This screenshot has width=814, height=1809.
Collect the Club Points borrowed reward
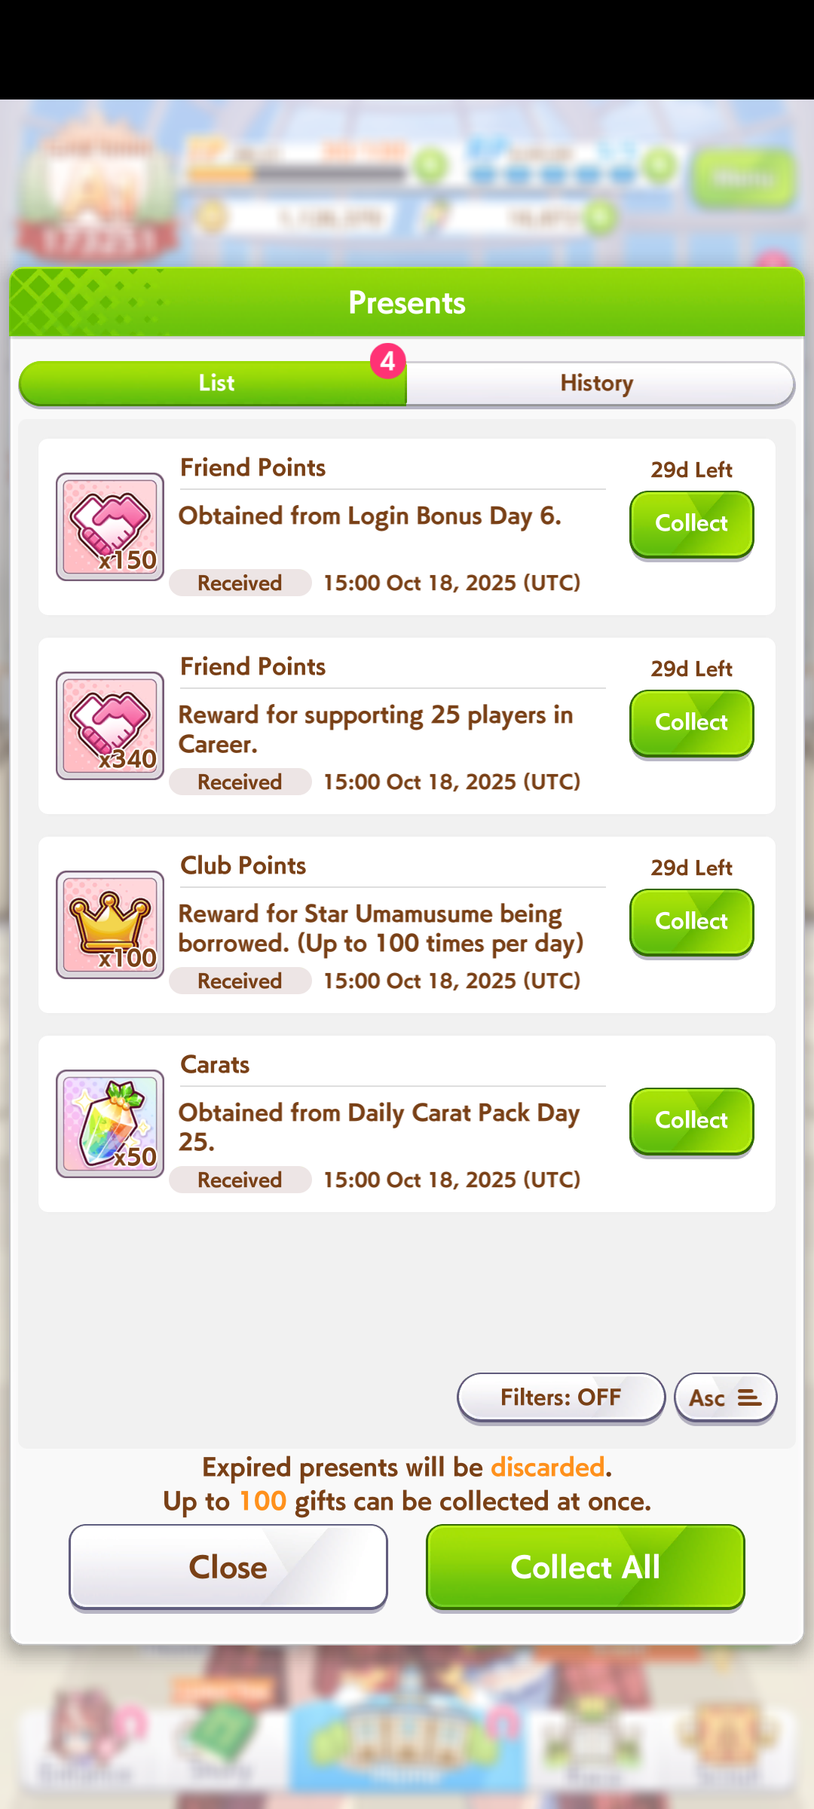[x=691, y=922]
